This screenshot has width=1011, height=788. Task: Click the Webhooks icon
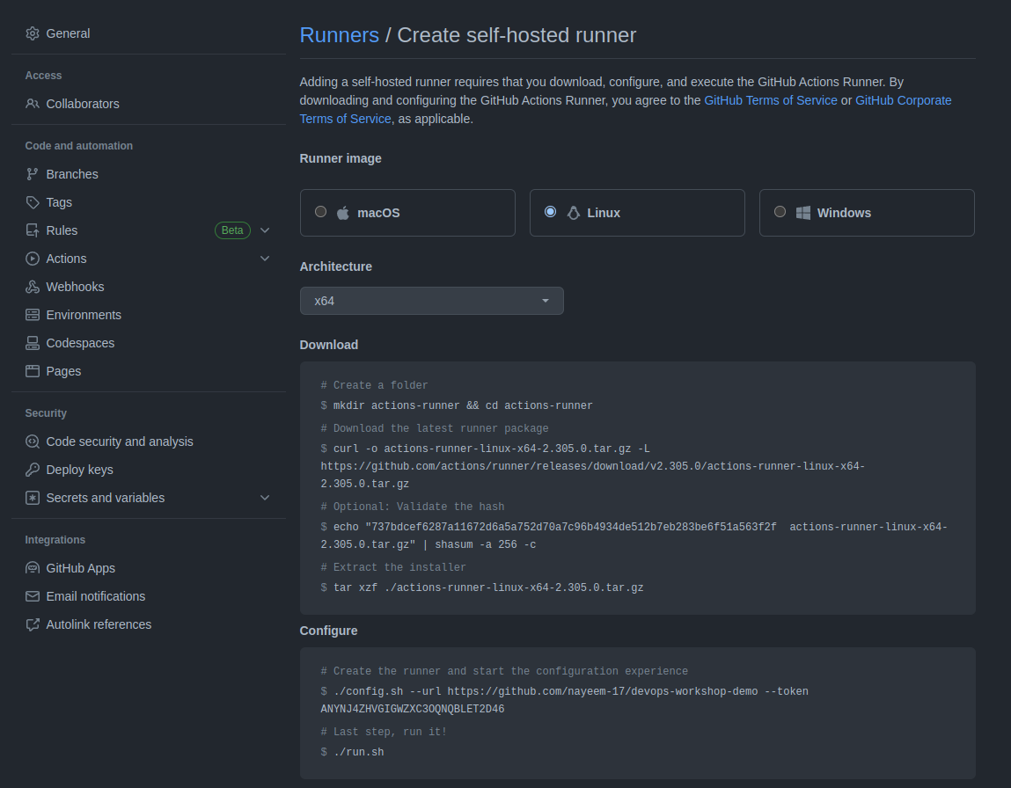tap(33, 287)
